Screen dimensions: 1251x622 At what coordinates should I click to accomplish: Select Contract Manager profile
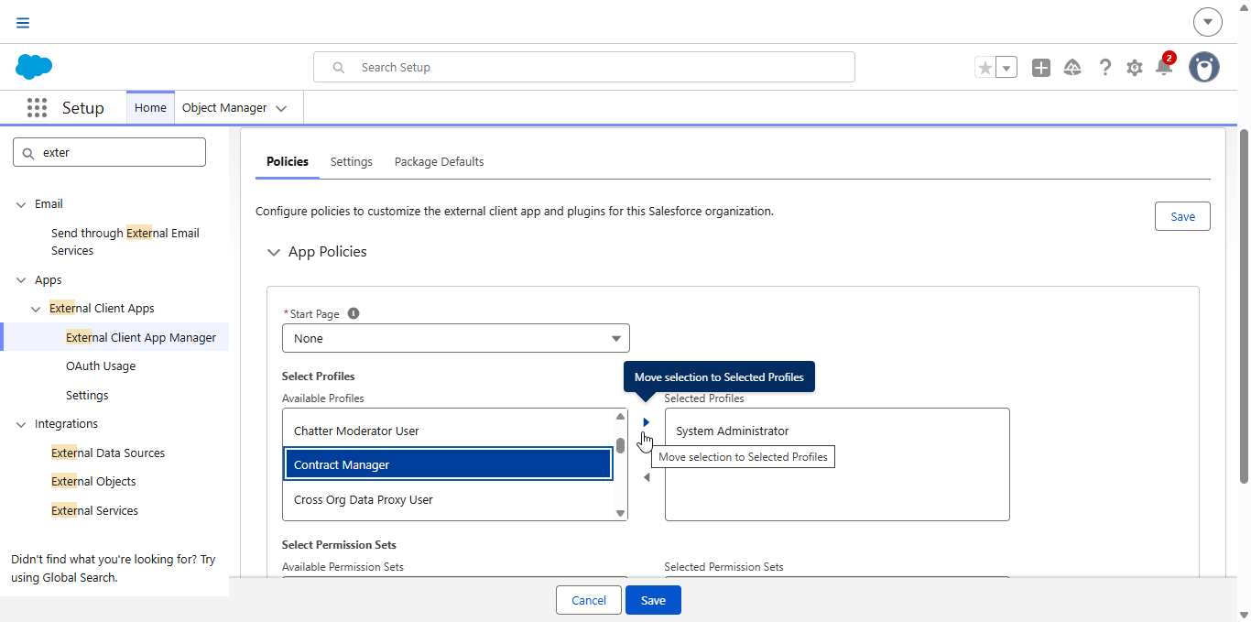[x=448, y=464]
